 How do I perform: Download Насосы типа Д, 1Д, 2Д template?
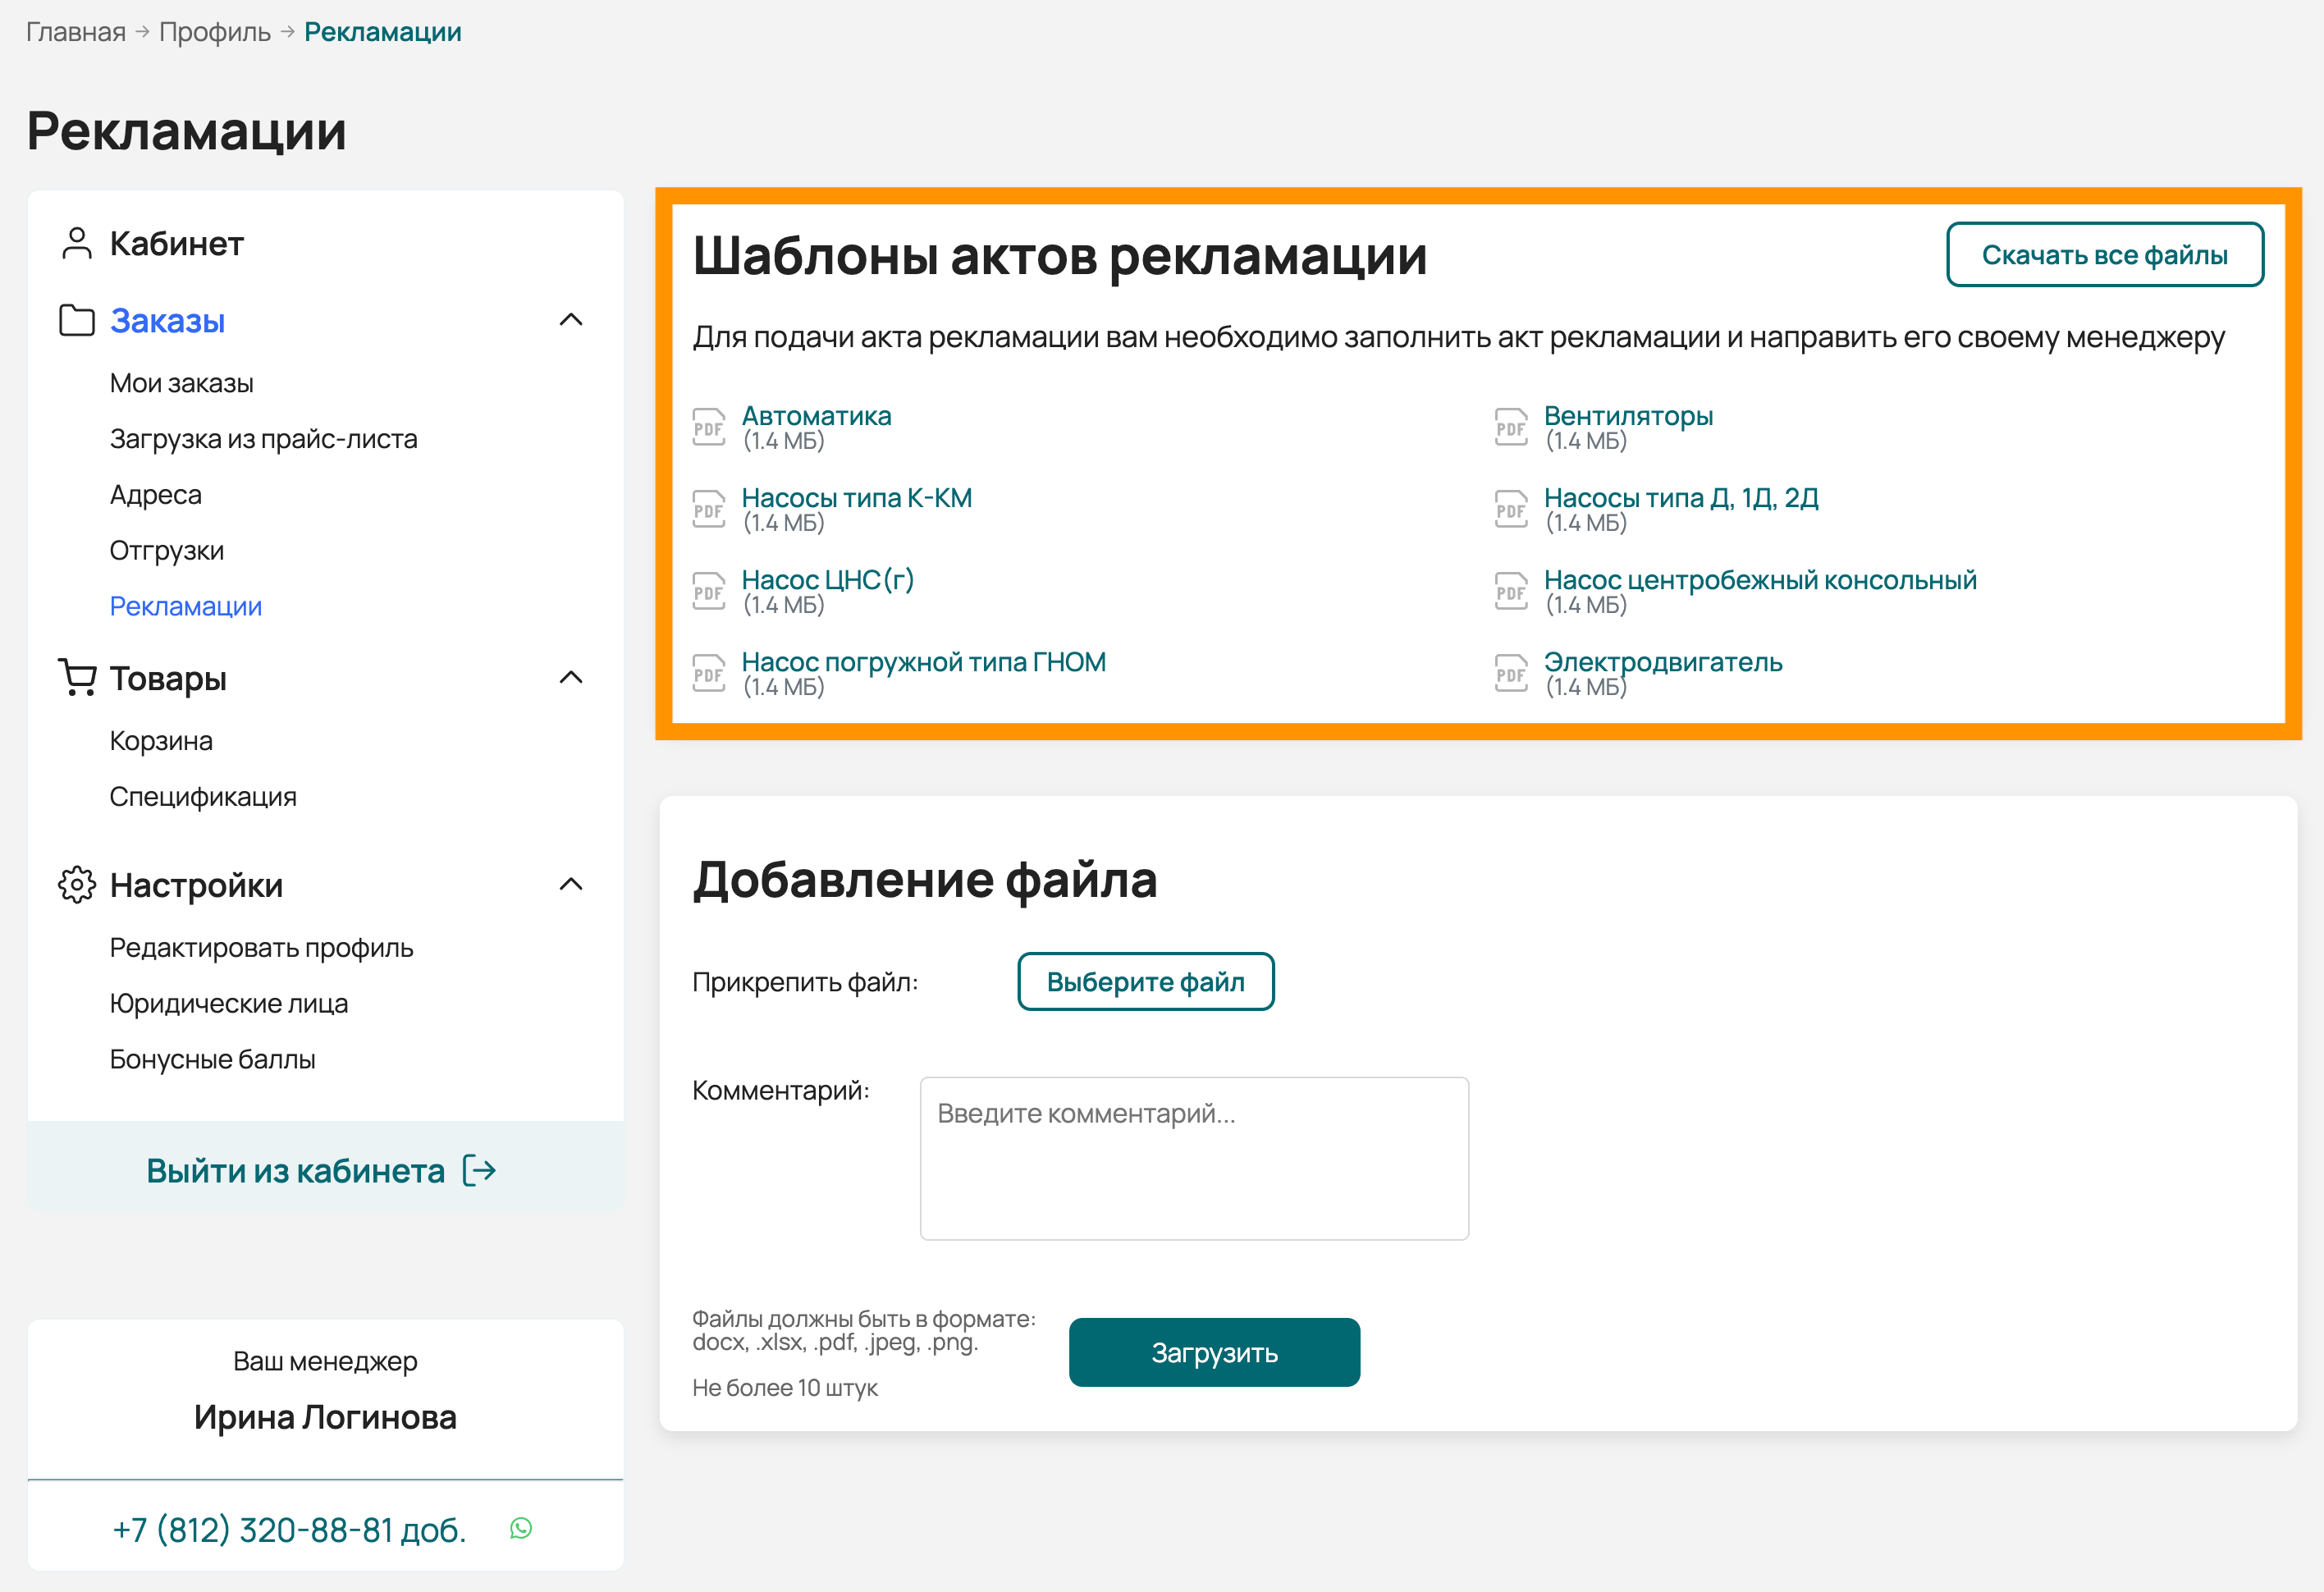coord(1681,498)
